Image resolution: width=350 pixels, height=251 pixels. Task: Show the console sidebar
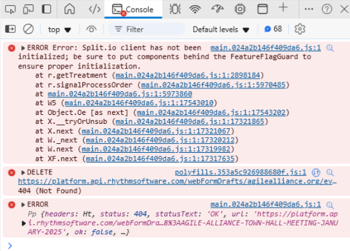(10, 29)
